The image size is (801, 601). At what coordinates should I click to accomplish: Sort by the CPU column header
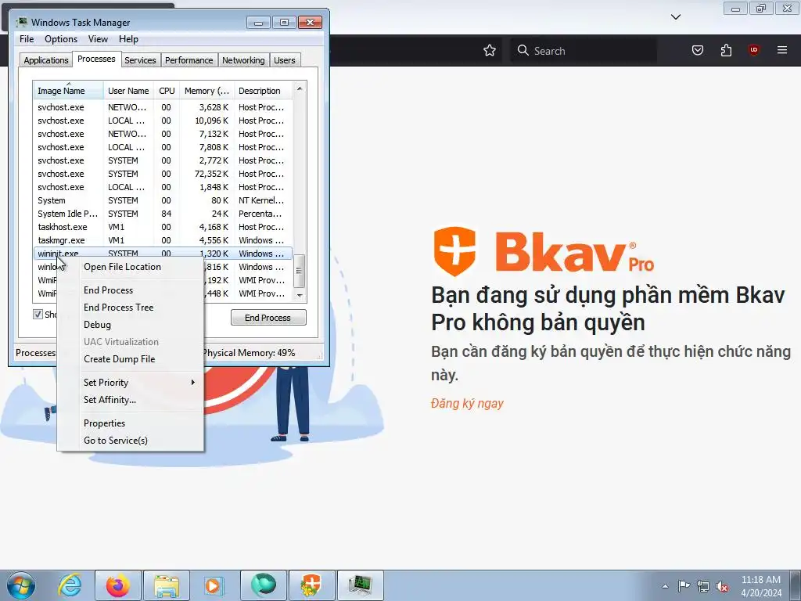167,91
